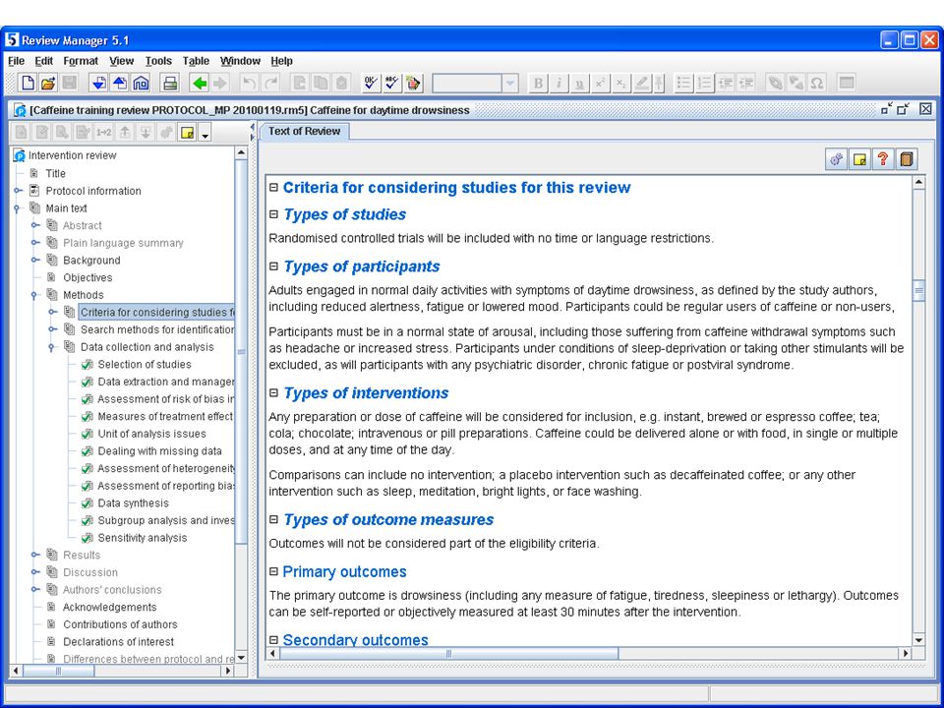Select Dealing with missing data item
The image size is (944, 708).
tap(159, 451)
